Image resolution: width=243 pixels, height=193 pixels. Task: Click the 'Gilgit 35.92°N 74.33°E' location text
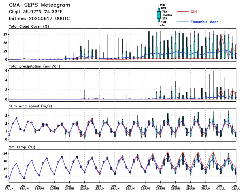pyautogui.click(x=36, y=12)
